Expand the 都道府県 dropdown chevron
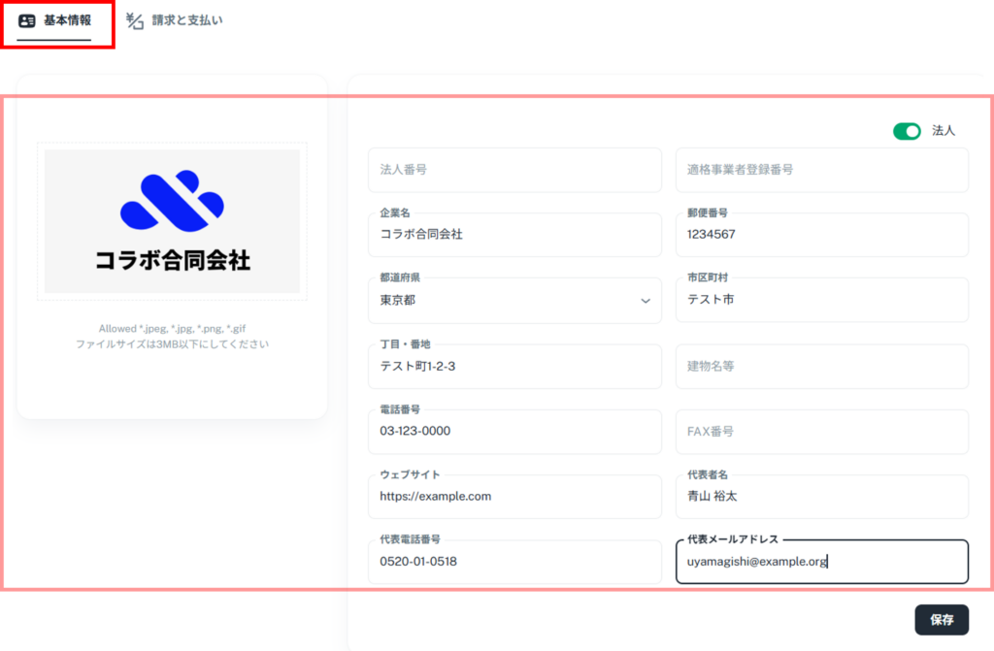This screenshot has height=651, width=994. (646, 301)
